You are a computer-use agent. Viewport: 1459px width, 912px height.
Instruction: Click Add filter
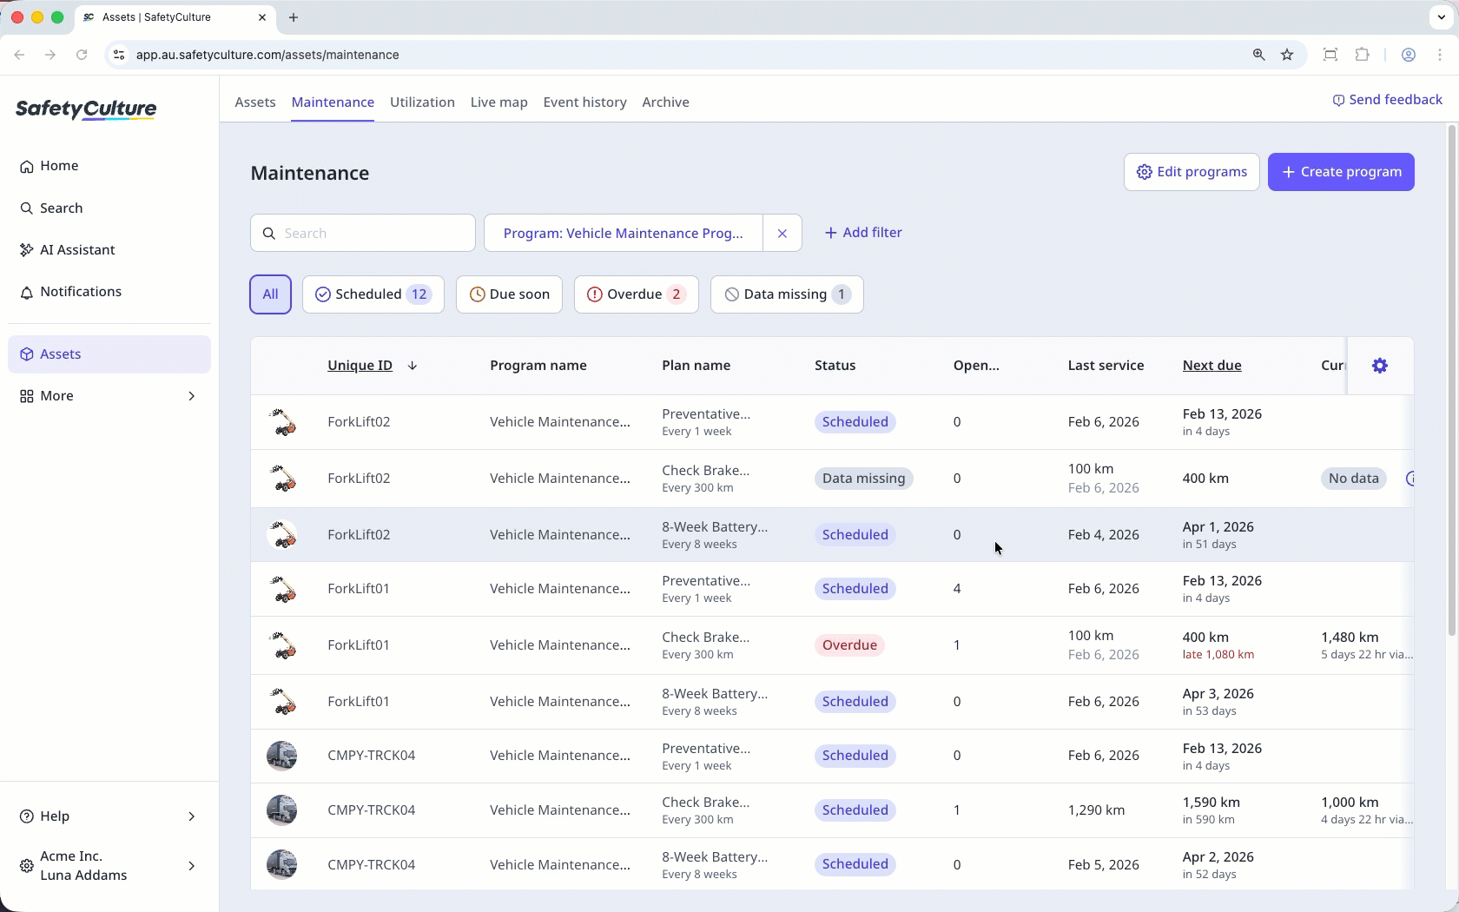tap(863, 233)
